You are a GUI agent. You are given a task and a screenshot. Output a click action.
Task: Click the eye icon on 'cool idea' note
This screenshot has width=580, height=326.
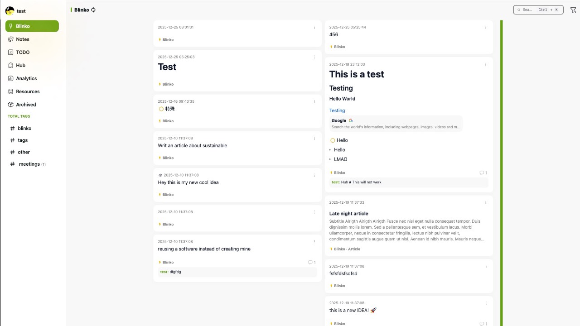pyautogui.click(x=160, y=175)
